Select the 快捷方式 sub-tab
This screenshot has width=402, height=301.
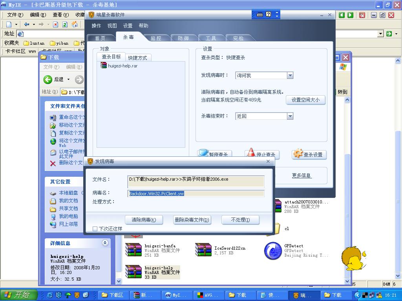[138, 58]
